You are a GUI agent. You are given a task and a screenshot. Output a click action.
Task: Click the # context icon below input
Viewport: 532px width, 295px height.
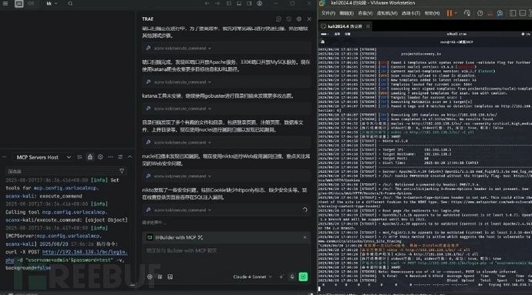click(x=160, y=277)
